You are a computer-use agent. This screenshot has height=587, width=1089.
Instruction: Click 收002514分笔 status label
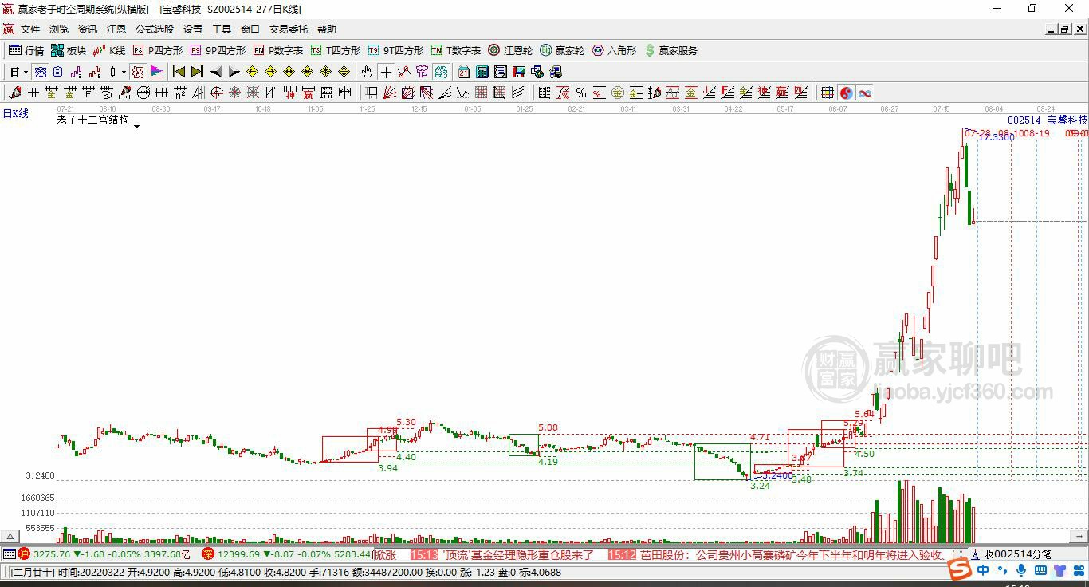[1017, 554]
